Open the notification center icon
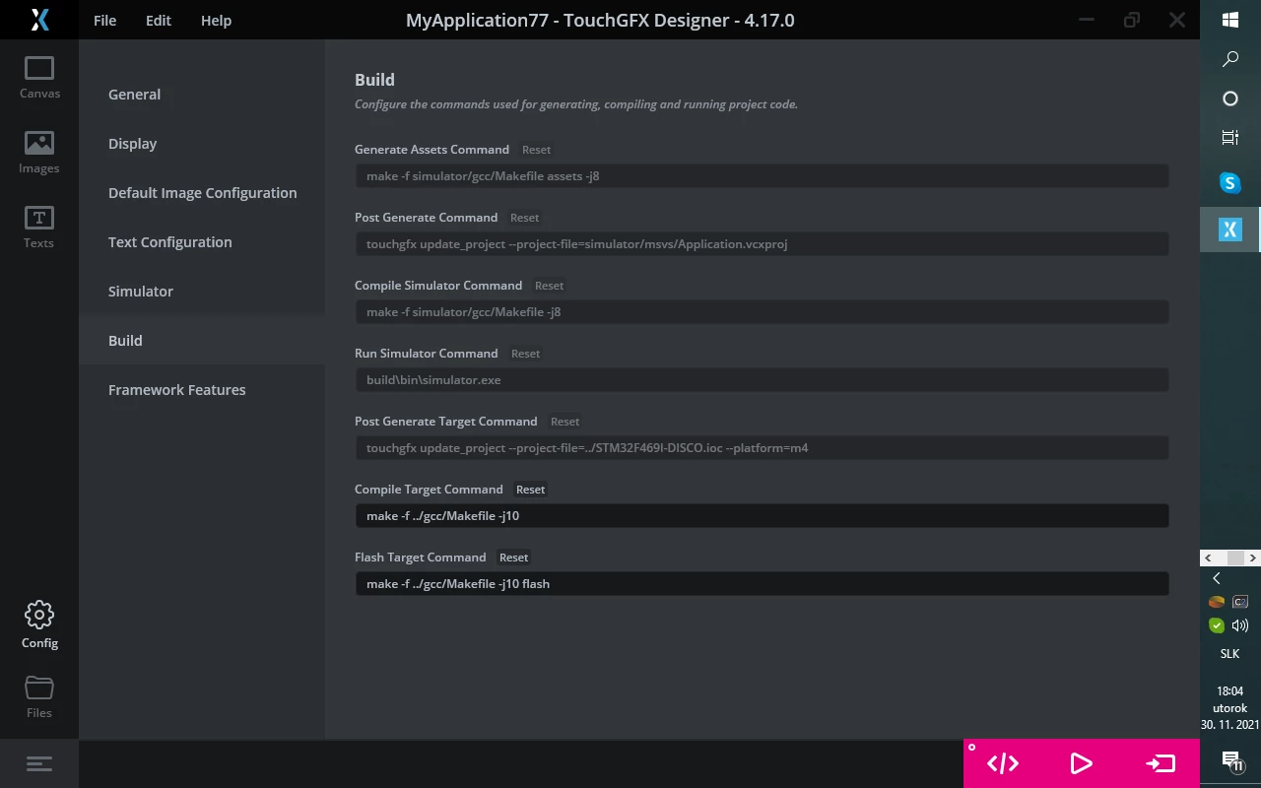 coord(1230,760)
